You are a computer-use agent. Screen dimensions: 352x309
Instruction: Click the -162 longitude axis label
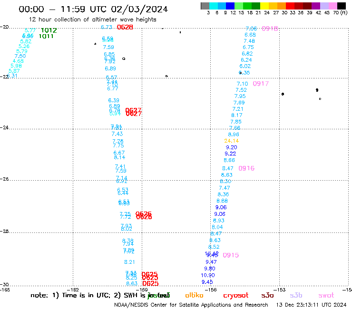73,290
